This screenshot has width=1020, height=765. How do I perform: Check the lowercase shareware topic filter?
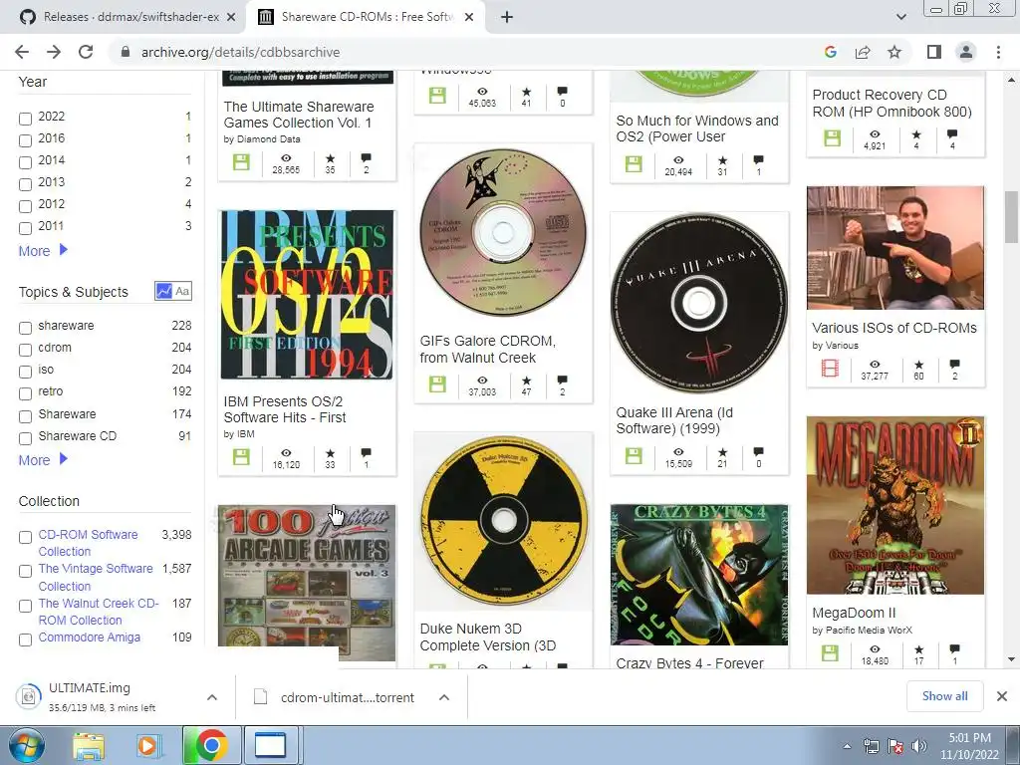pos(25,328)
